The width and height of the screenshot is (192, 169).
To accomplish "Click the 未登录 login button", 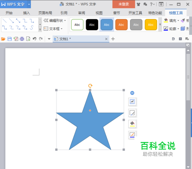I will pyautogui.click(x=124, y=4).
